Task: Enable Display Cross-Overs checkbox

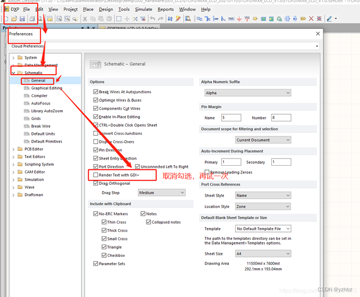Action: coord(96,142)
